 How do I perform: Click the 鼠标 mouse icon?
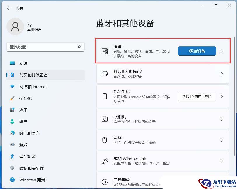click(104, 140)
